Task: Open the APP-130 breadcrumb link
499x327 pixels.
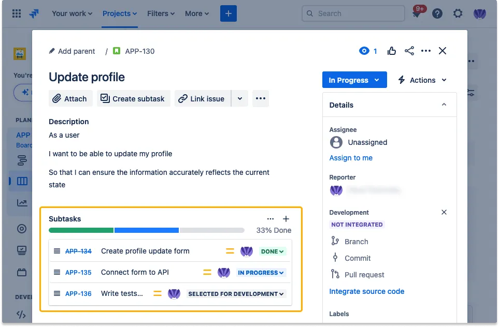Action: (140, 51)
